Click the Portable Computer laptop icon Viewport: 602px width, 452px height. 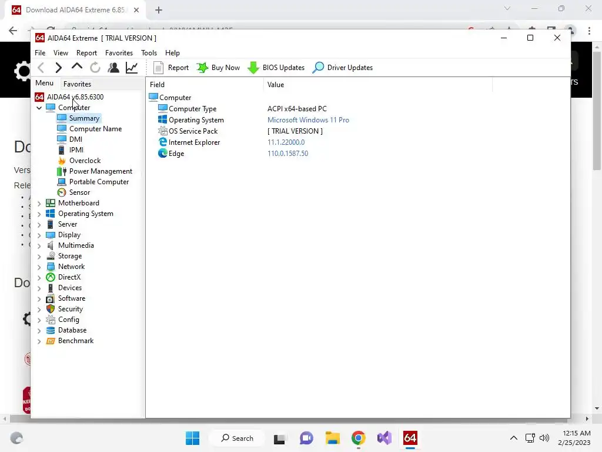(61, 182)
